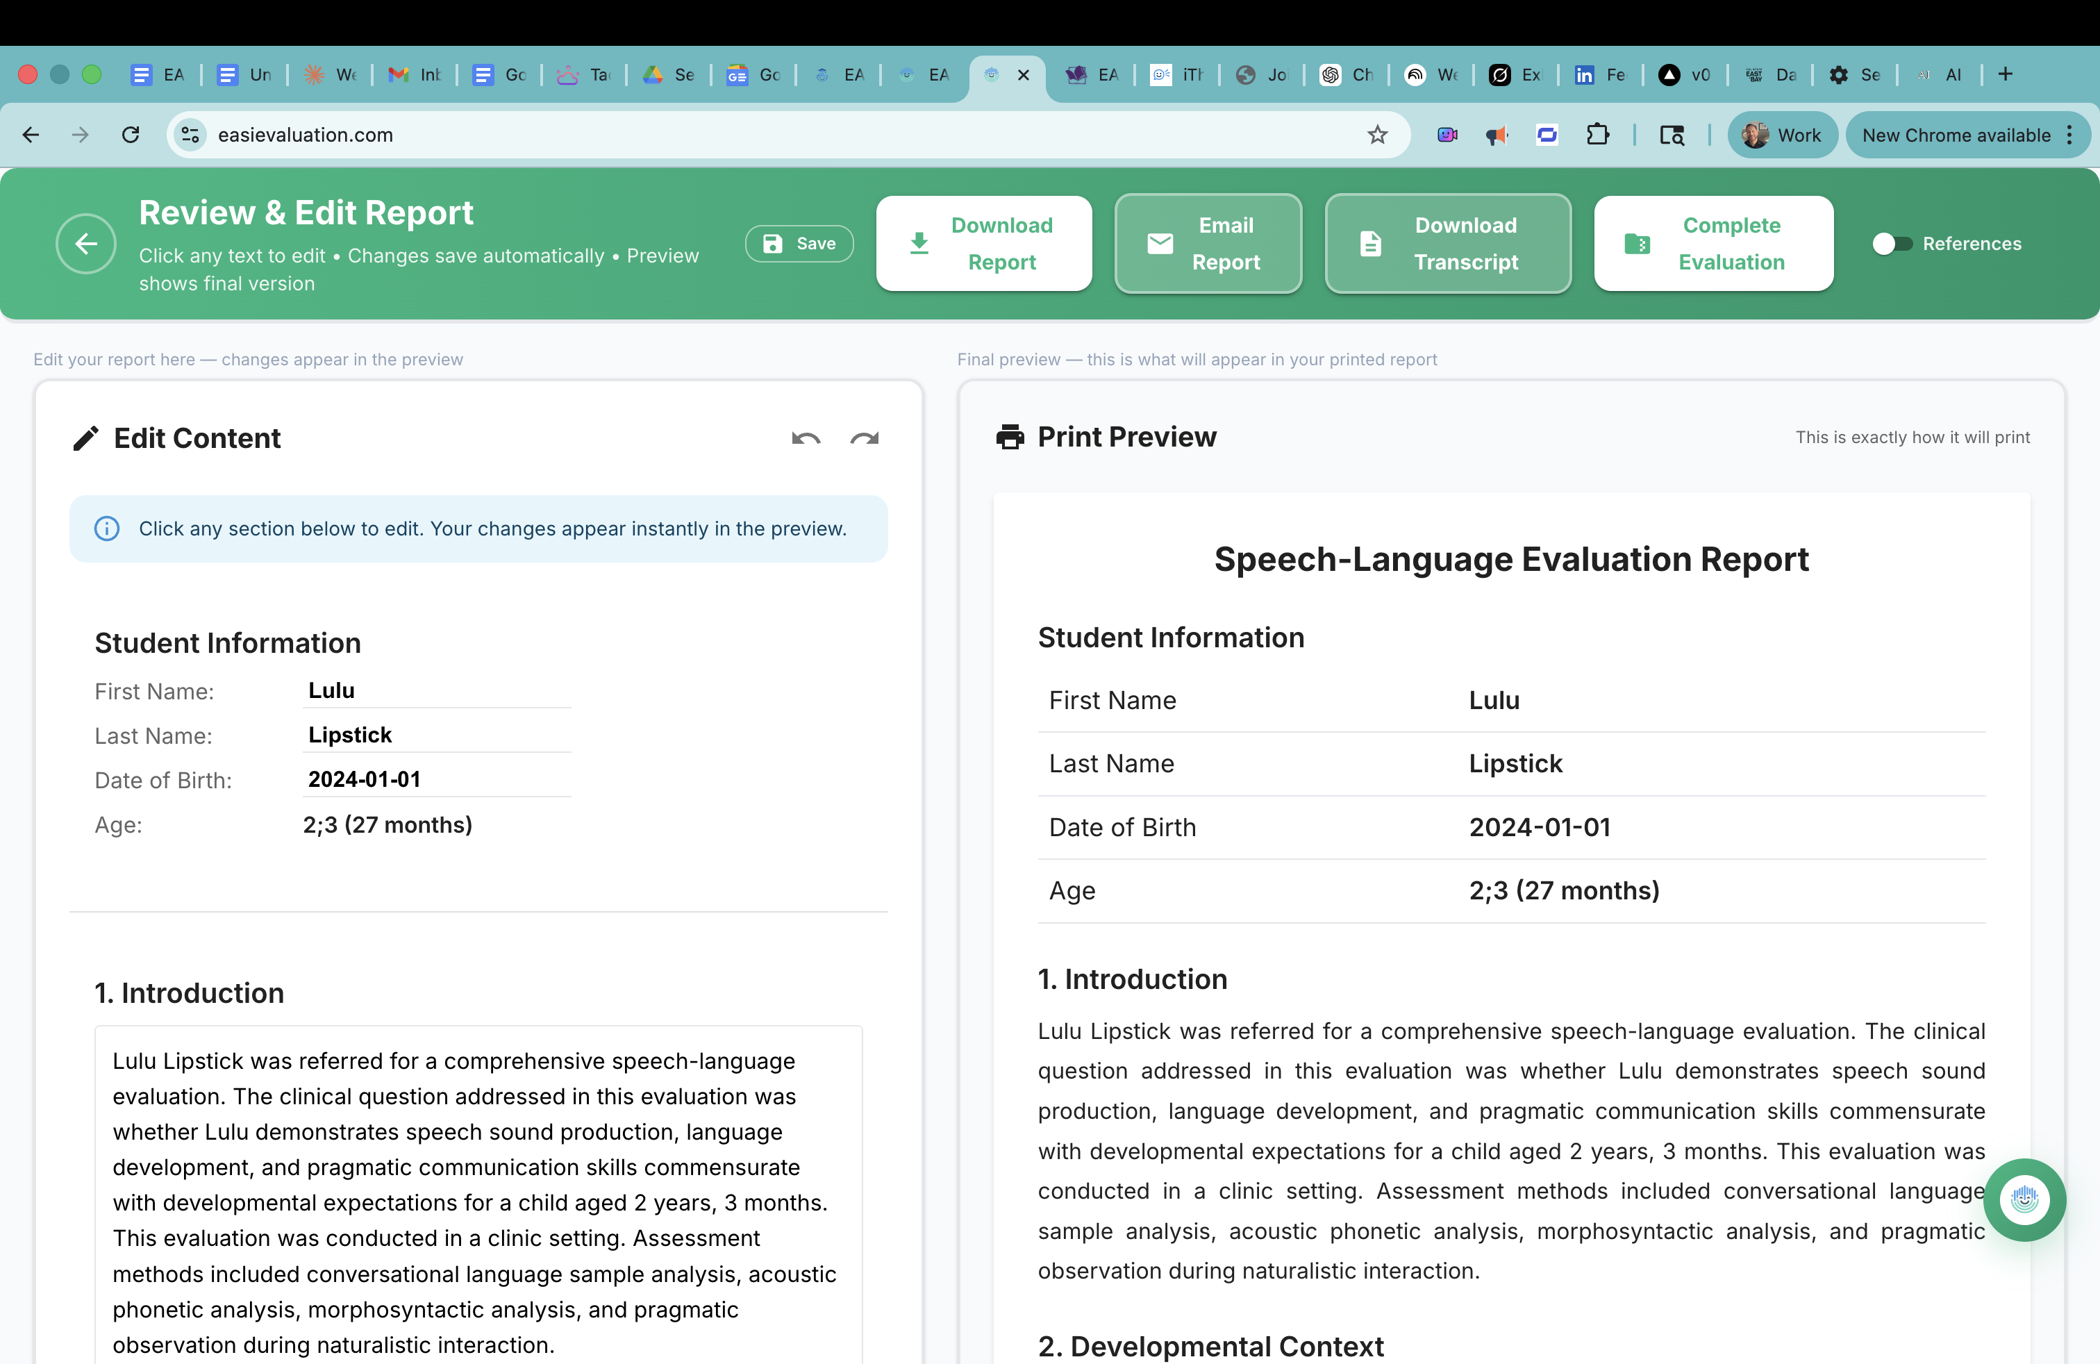This screenshot has width=2100, height=1364.
Task: Bookmark the page with the star icon
Action: (x=1377, y=135)
